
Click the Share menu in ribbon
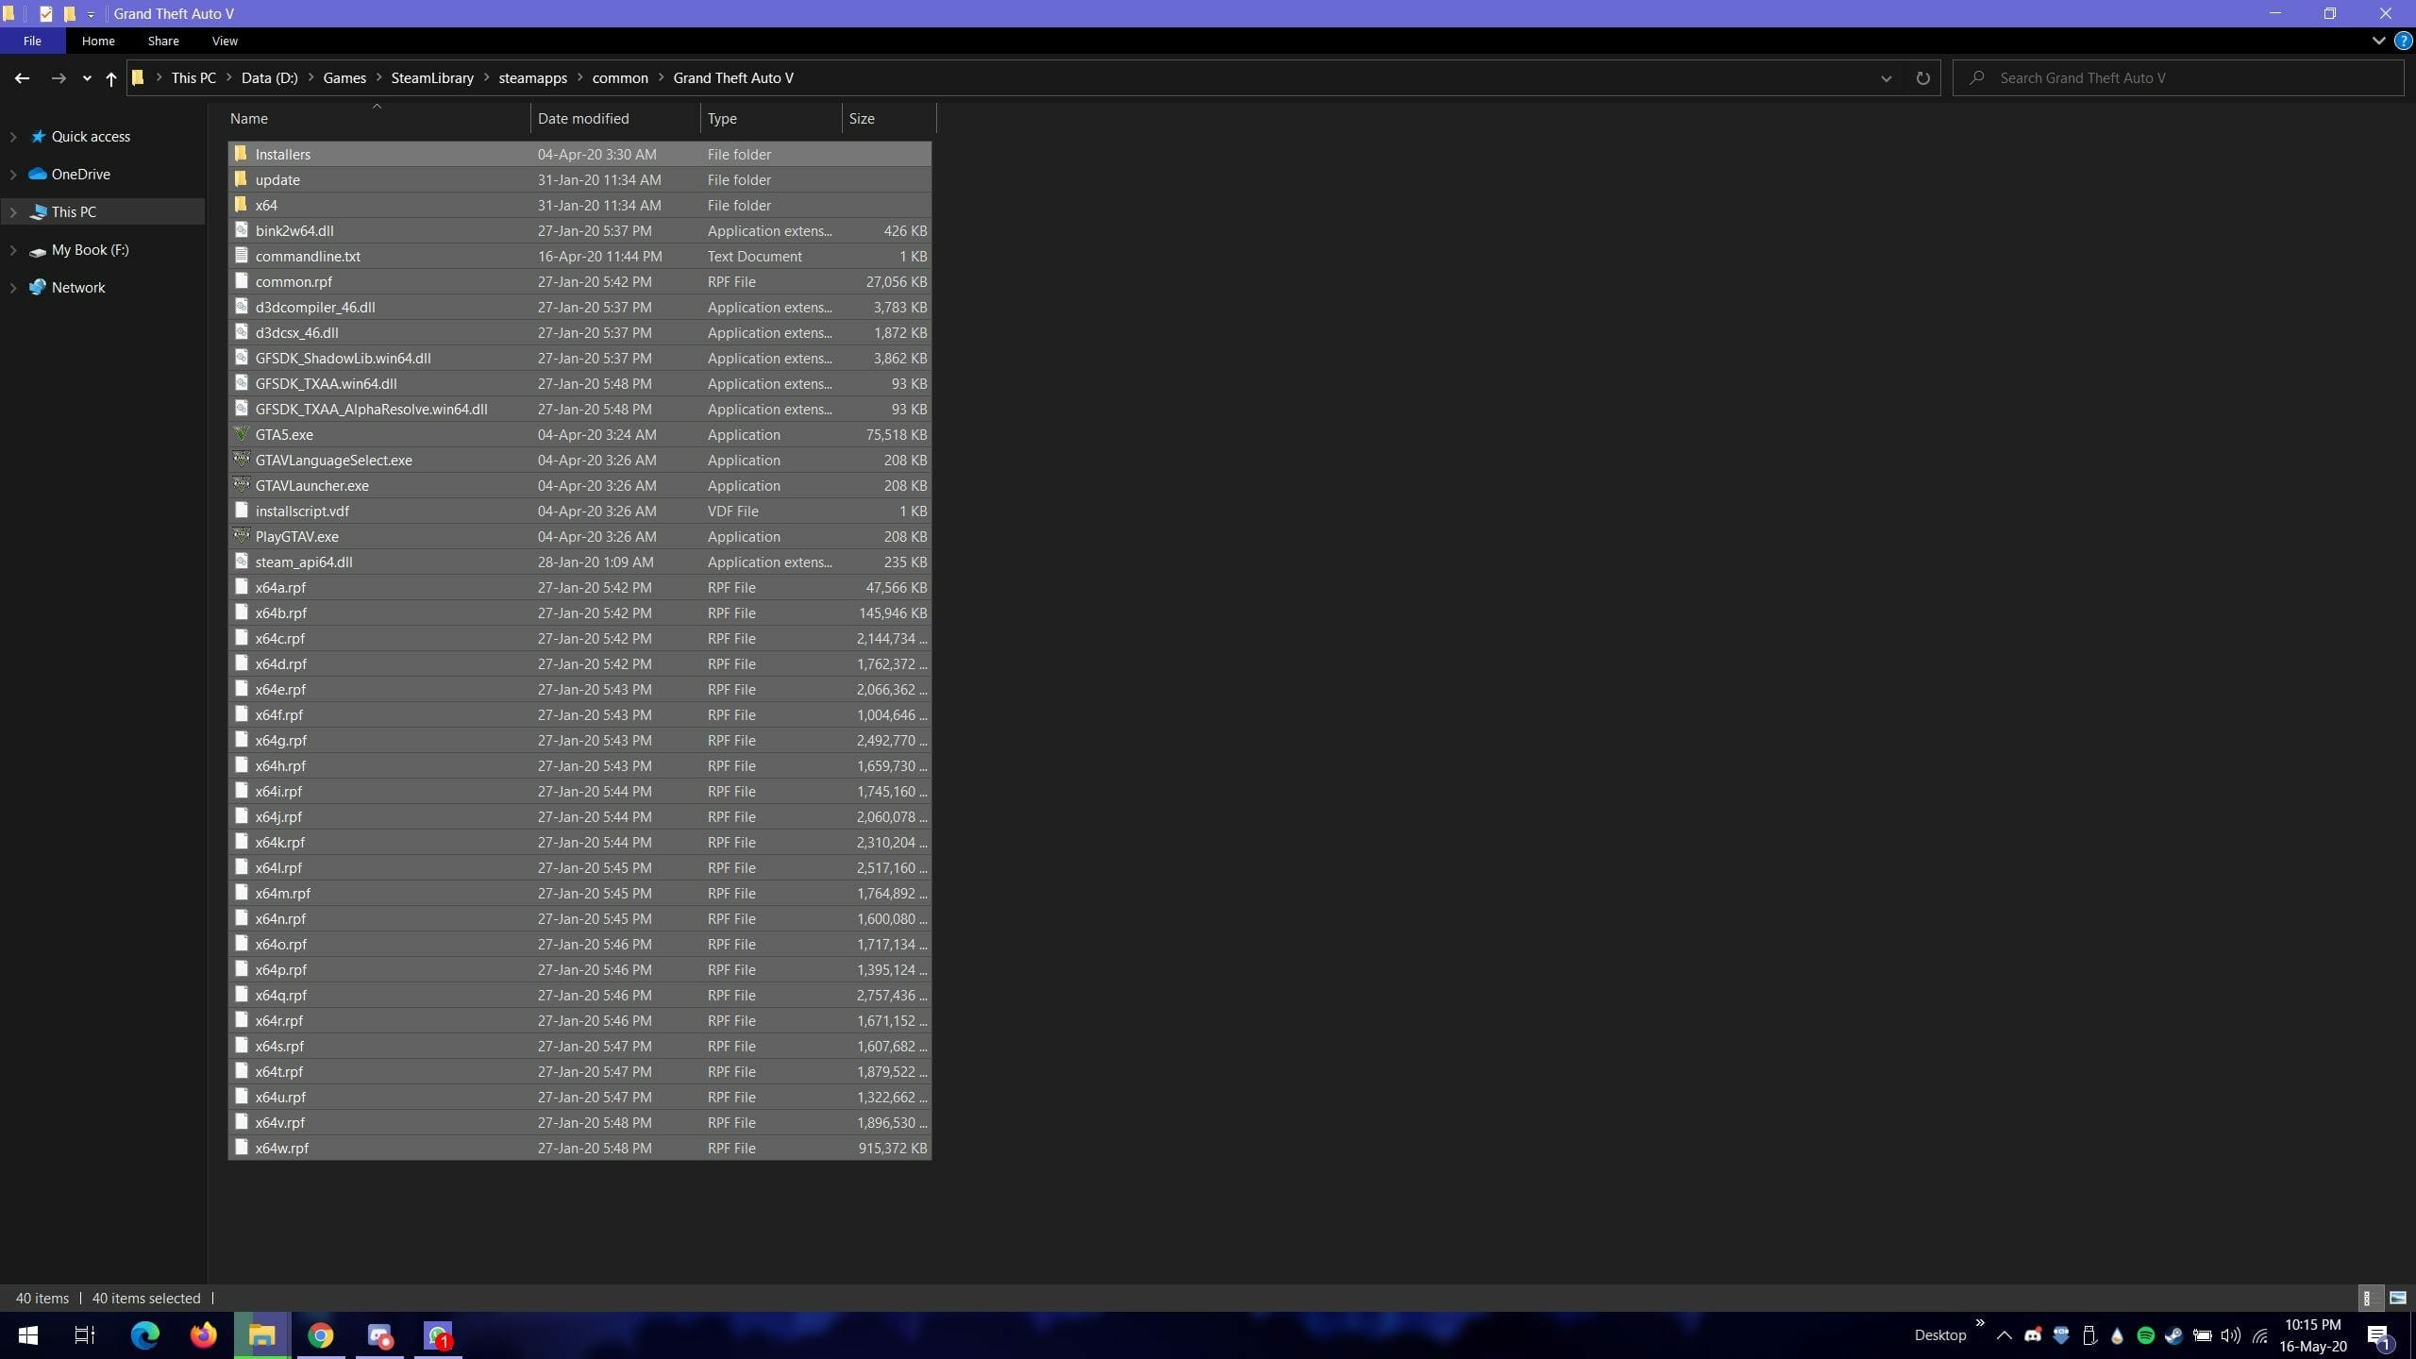coord(161,40)
